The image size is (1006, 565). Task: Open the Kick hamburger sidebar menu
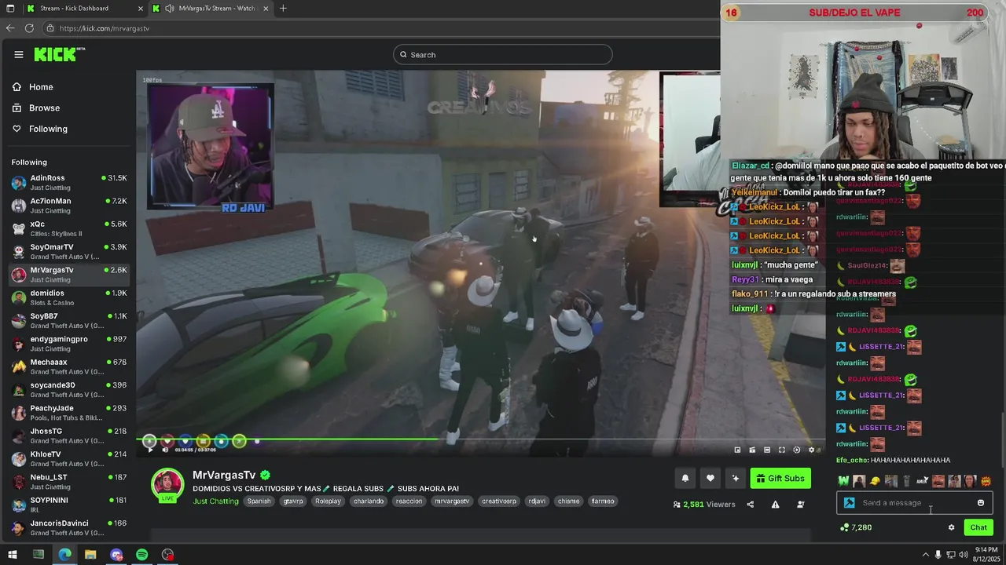point(18,55)
